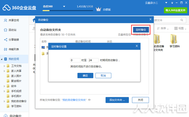The height and width of the screenshot is (117, 189).
Task: Open the title bar main menu arrow
Action: pyautogui.click(x=172, y=3)
